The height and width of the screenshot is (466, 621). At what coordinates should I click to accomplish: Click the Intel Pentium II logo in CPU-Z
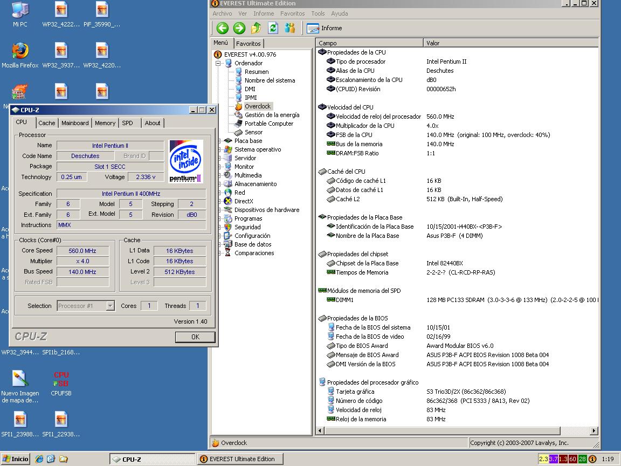[186, 161]
